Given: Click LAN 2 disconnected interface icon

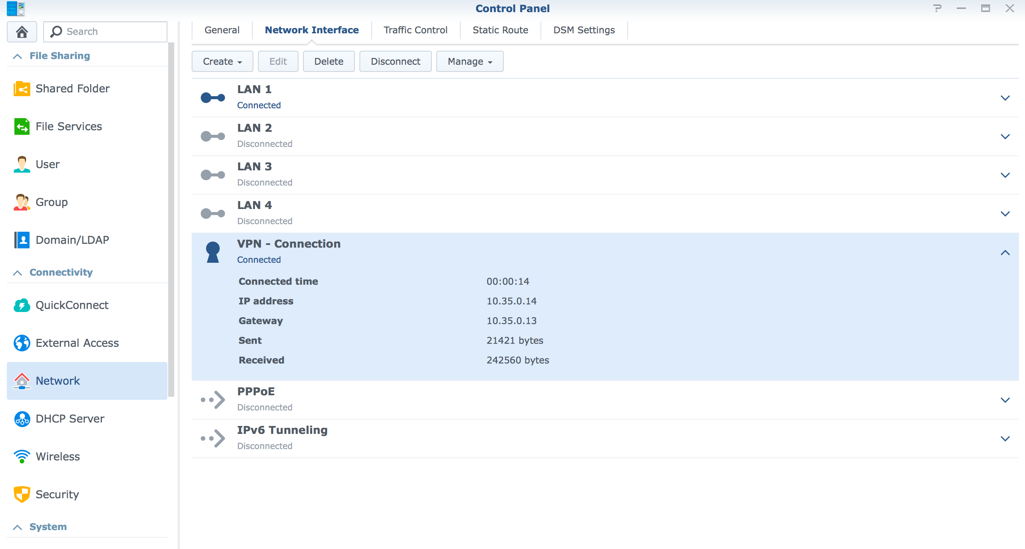Looking at the screenshot, I should [x=213, y=136].
